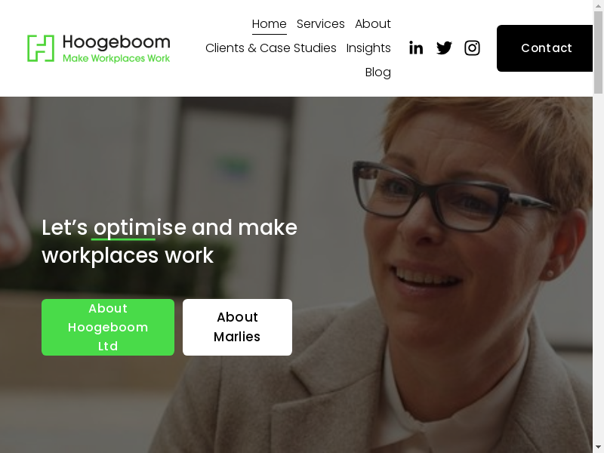This screenshot has height=453, width=604.
Task: Click the hero headline text
Action: [x=169, y=241]
